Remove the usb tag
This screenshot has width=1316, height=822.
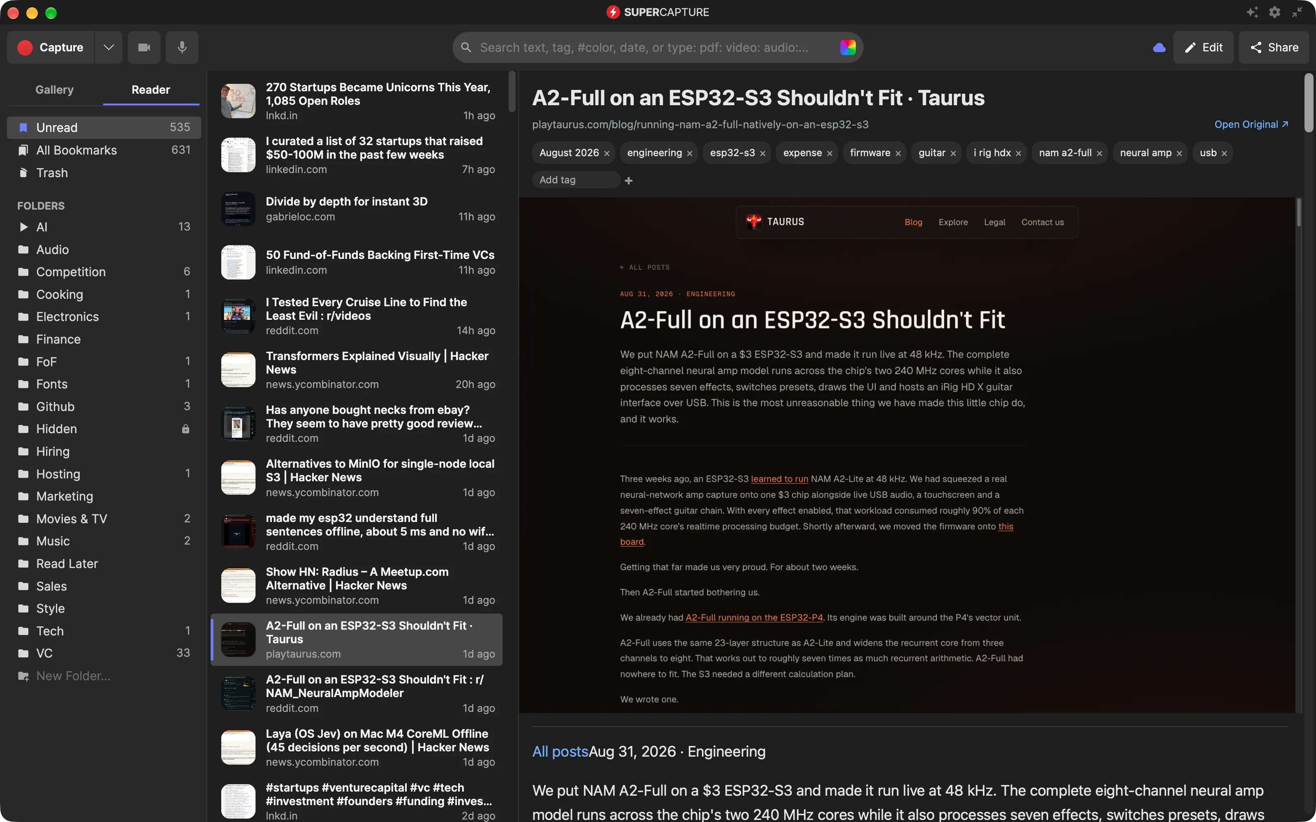point(1225,153)
